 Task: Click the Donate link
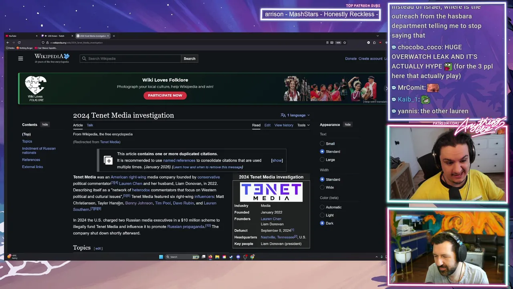351,59
